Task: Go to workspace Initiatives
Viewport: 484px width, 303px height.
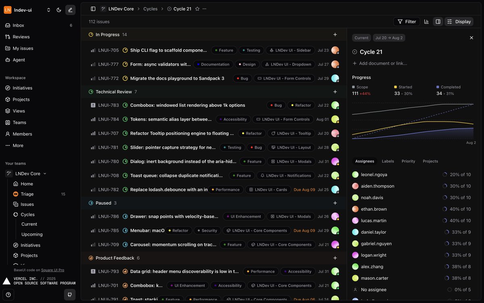Action: pos(38,88)
